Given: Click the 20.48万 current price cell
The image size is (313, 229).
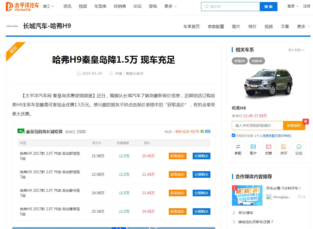Looking at the screenshot, I should click(148, 156).
